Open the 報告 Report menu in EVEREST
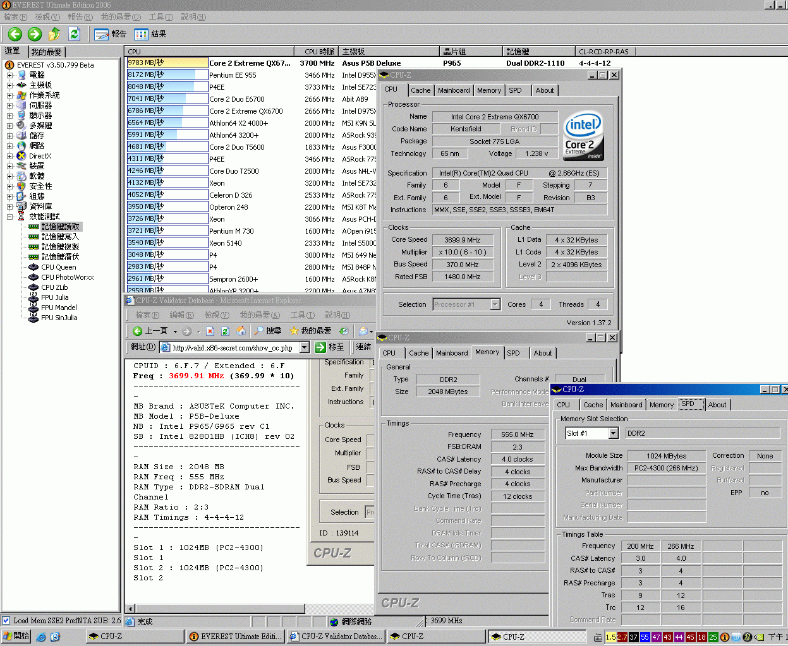Viewport: 788px width, 646px height. coord(80,17)
